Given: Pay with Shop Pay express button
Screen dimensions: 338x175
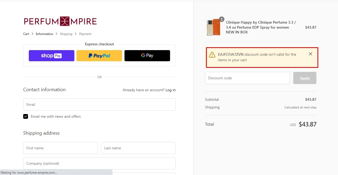Looking at the screenshot, I should pyautogui.click(x=51, y=56).
